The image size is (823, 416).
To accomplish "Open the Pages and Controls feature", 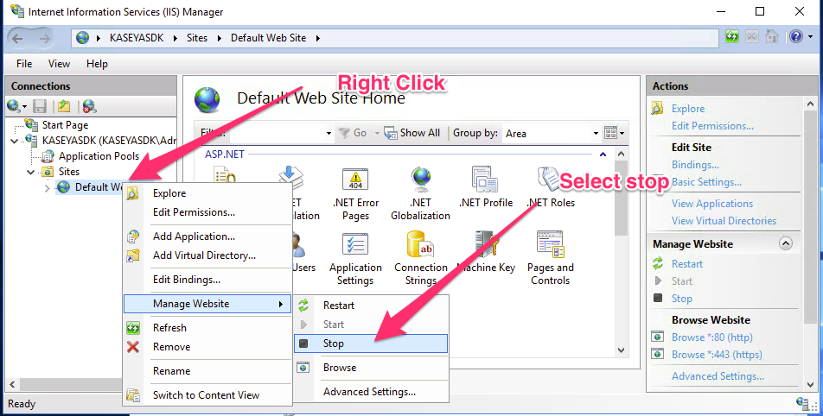I will (x=550, y=259).
